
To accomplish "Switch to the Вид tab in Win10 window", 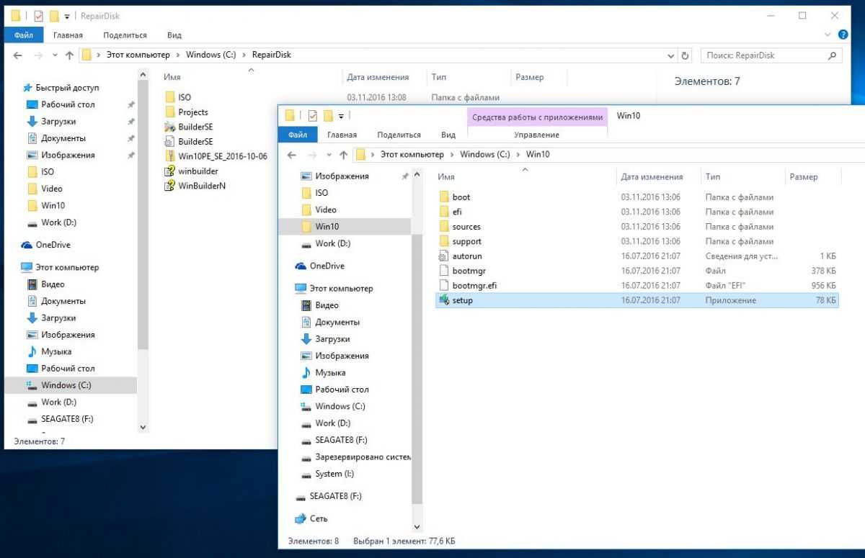I will [448, 135].
